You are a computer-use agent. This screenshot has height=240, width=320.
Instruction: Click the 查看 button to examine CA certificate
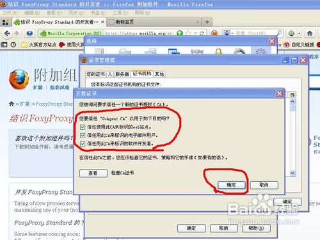[x=93, y=173]
